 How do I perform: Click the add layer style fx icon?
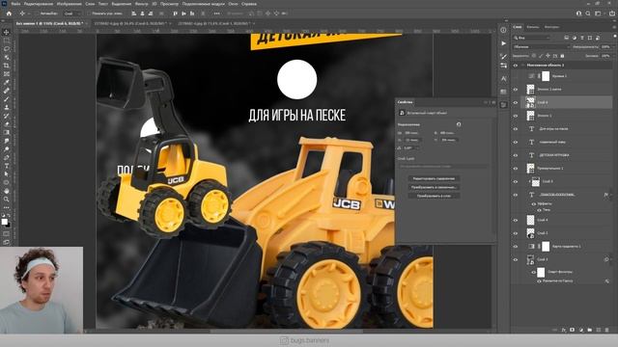tap(564, 330)
